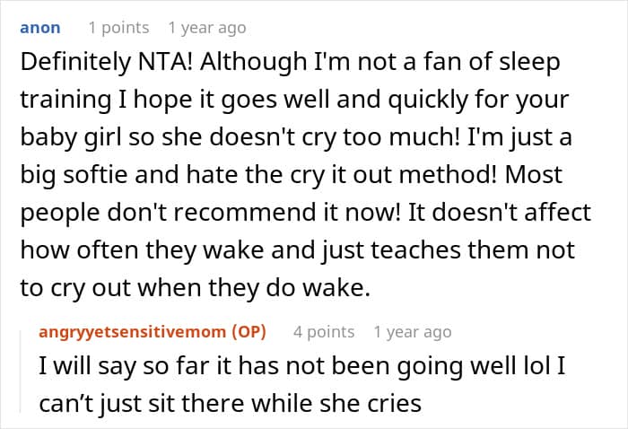Open angryyetsensitivemom (OP) username link
Viewport: 628px width, 429px height.
153,332
